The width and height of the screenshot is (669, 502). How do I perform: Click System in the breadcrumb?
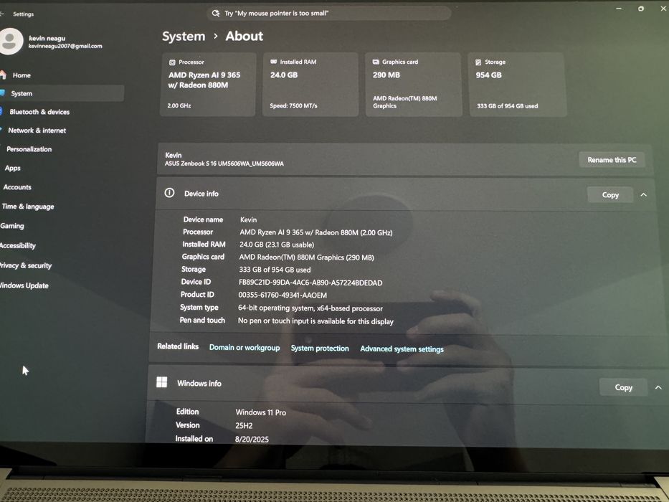coord(184,37)
